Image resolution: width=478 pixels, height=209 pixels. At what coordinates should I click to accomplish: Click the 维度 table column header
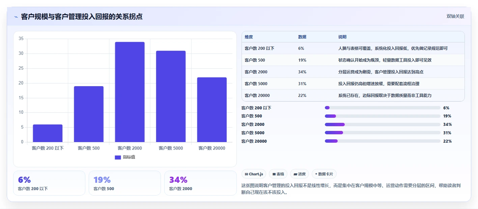249,37
